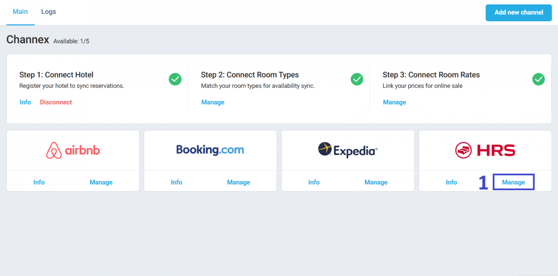The height and width of the screenshot is (276, 558).
Task: Open Manage for the HRS channel
Action: pos(513,182)
